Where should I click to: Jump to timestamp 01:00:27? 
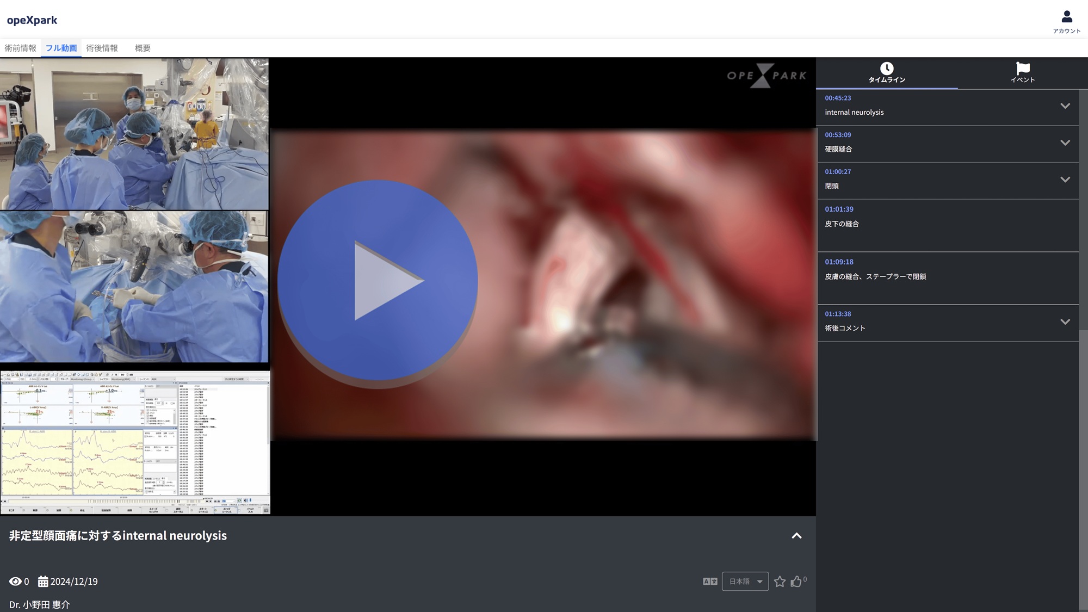[x=838, y=172]
